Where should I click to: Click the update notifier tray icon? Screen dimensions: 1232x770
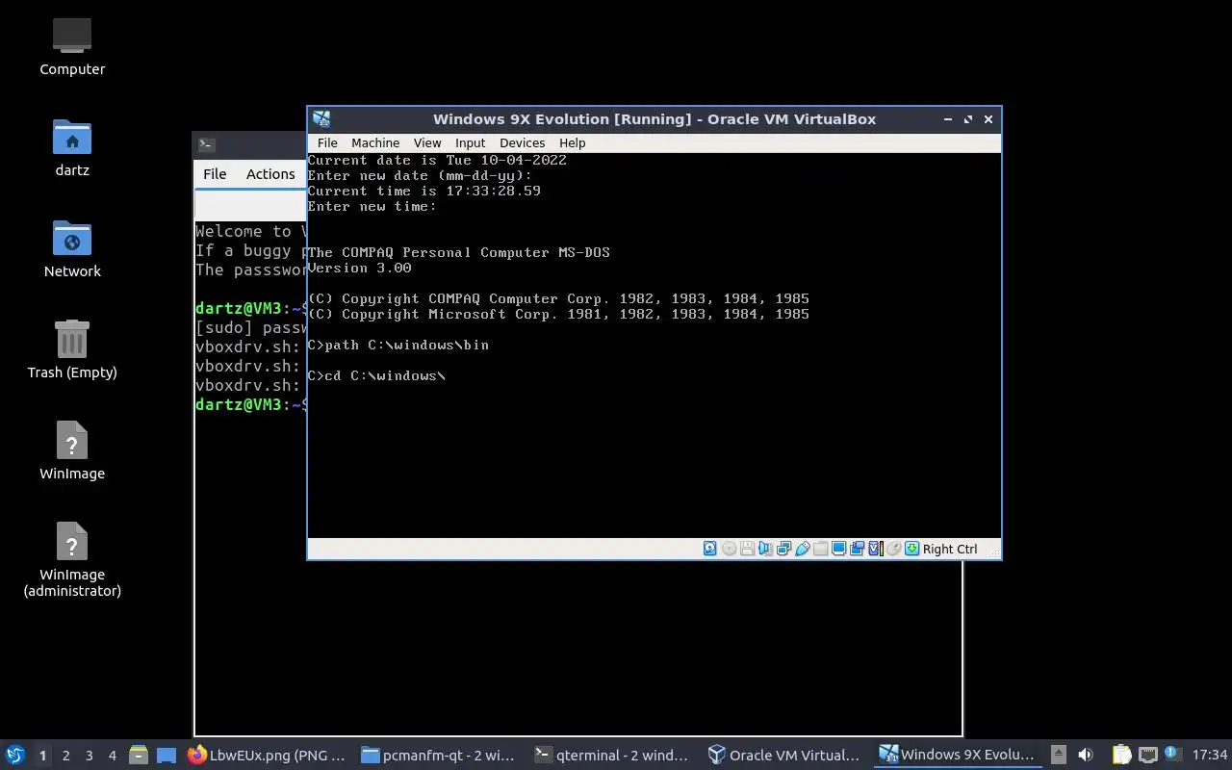(x=1171, y=755)
